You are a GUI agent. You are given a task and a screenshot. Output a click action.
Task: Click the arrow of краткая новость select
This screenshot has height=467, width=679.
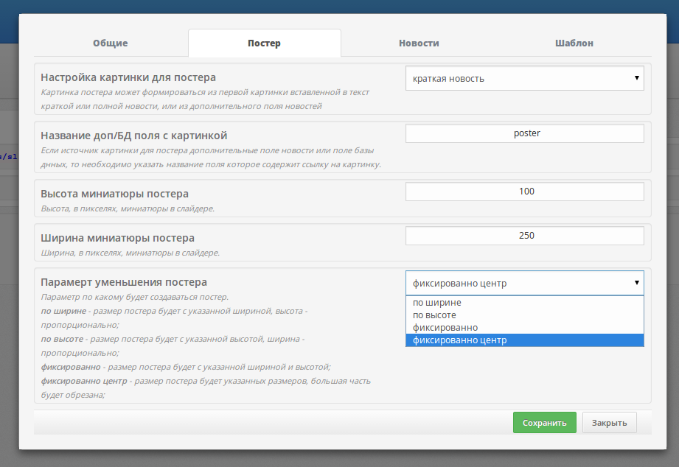(x=636, y=78)
